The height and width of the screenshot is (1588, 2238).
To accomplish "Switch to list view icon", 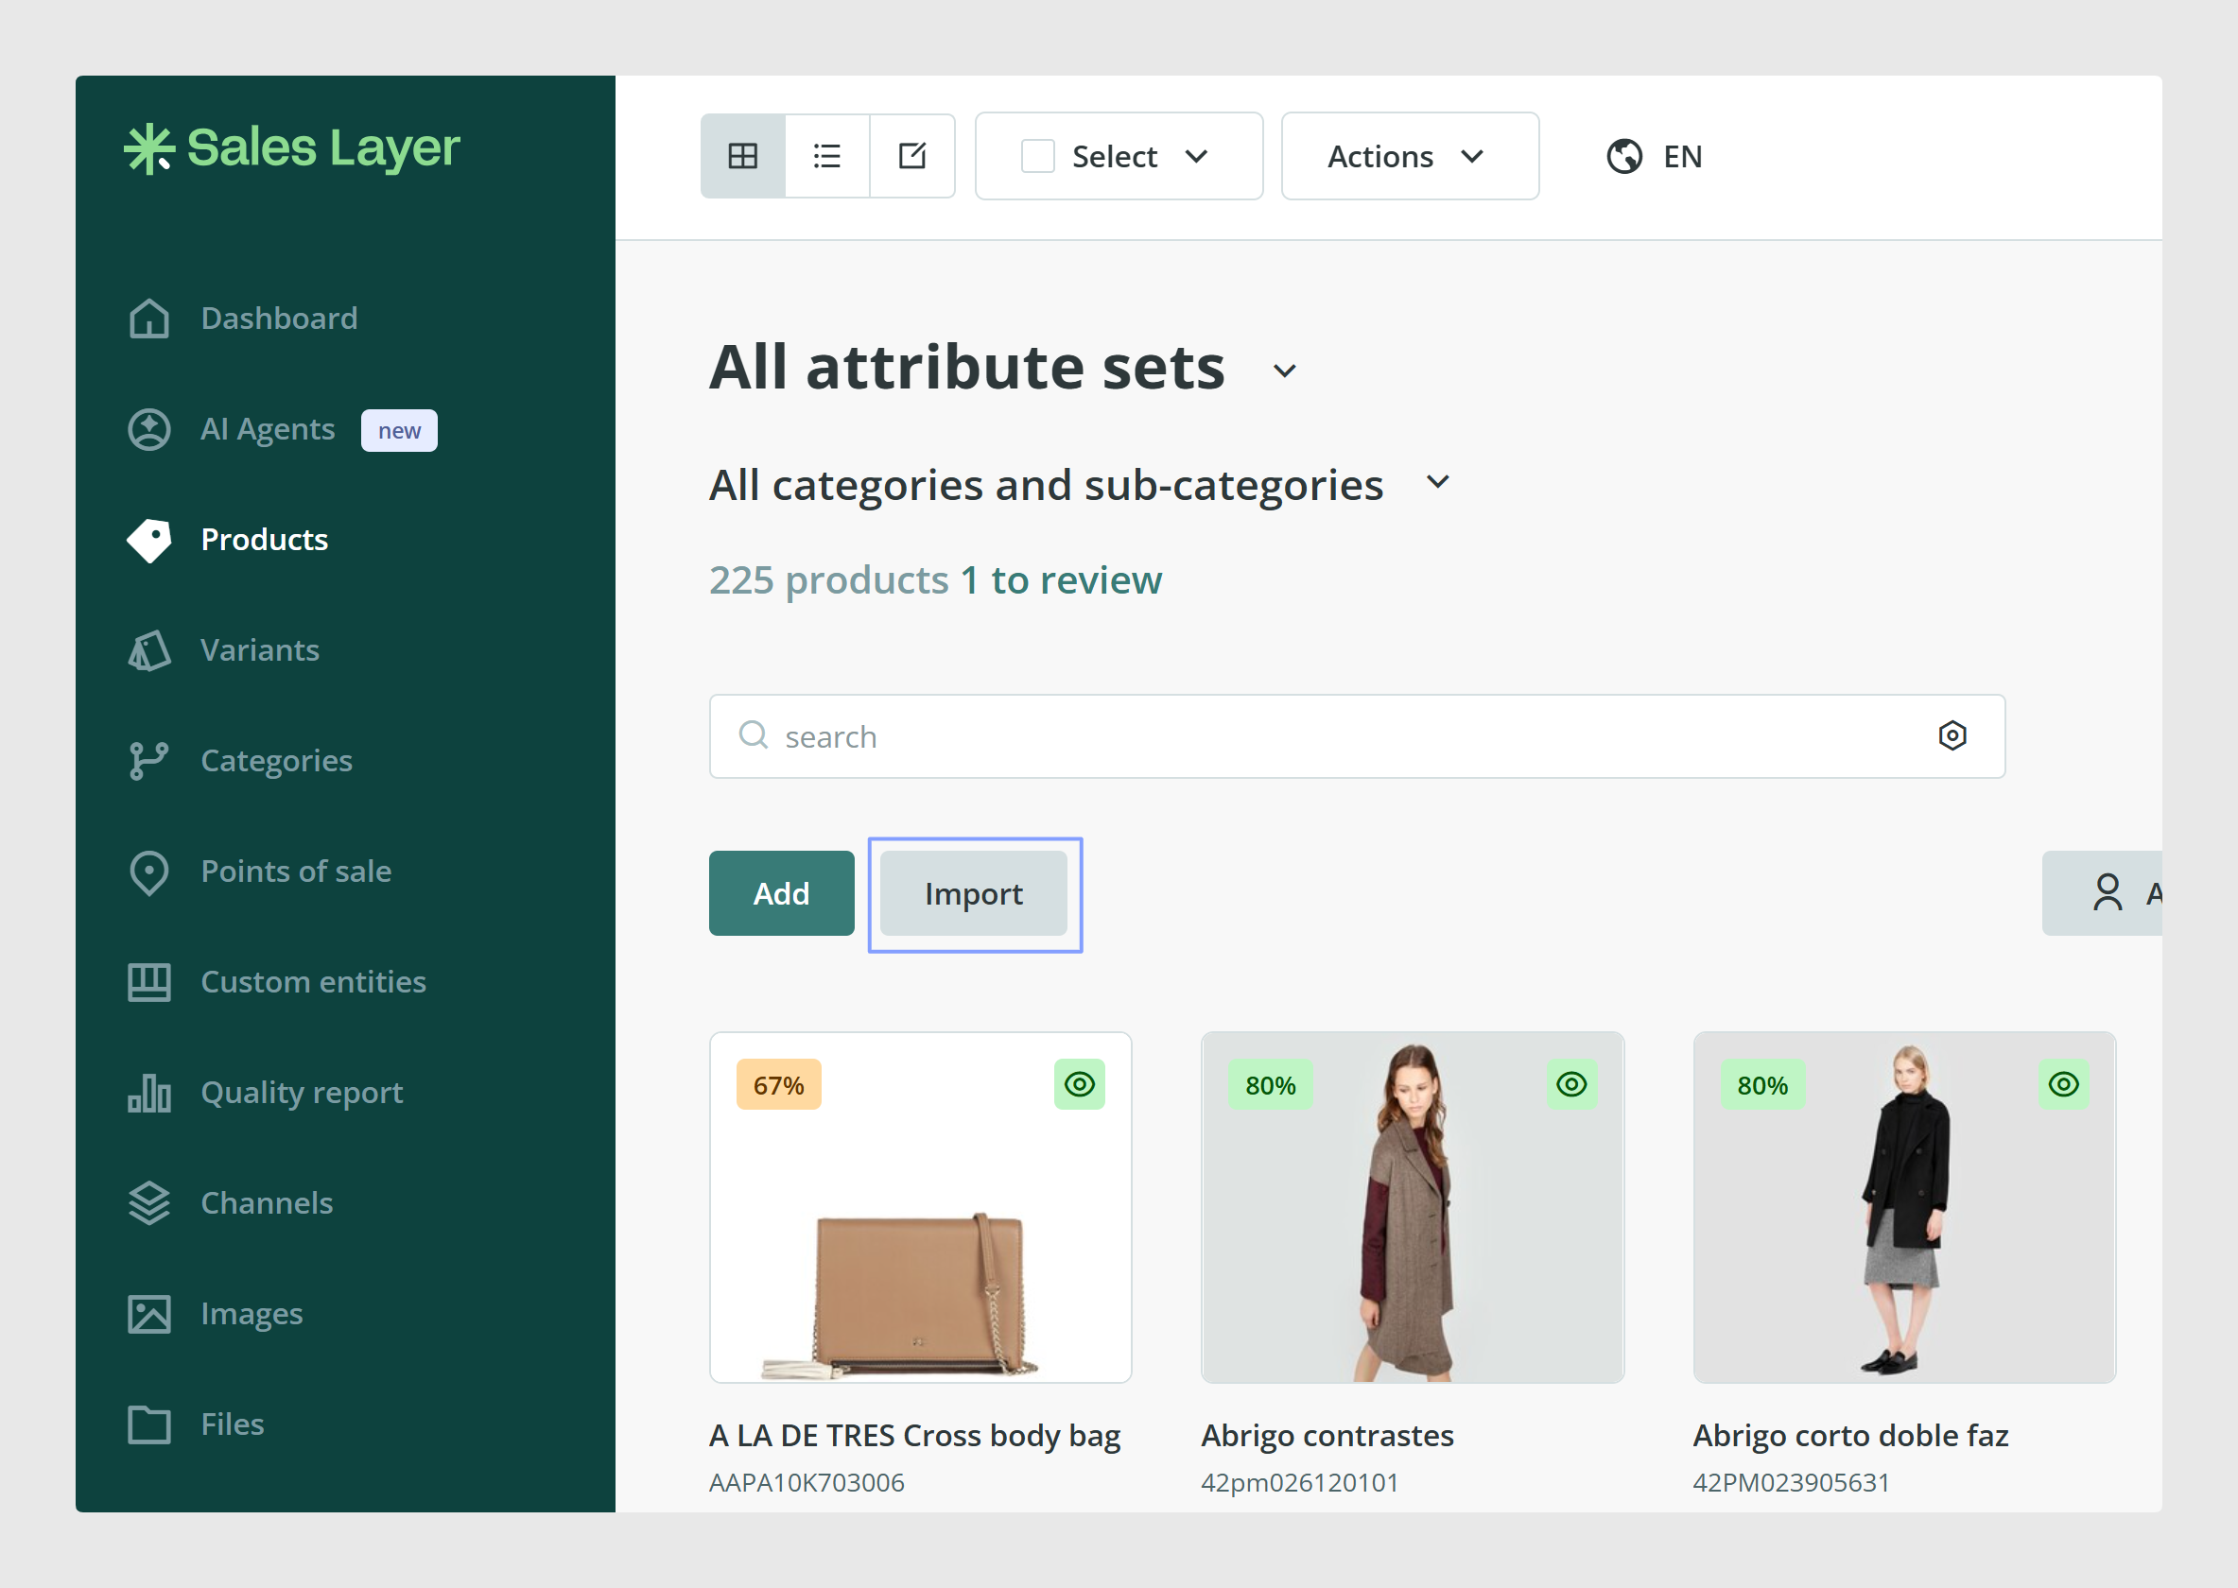I will [827, 155].
